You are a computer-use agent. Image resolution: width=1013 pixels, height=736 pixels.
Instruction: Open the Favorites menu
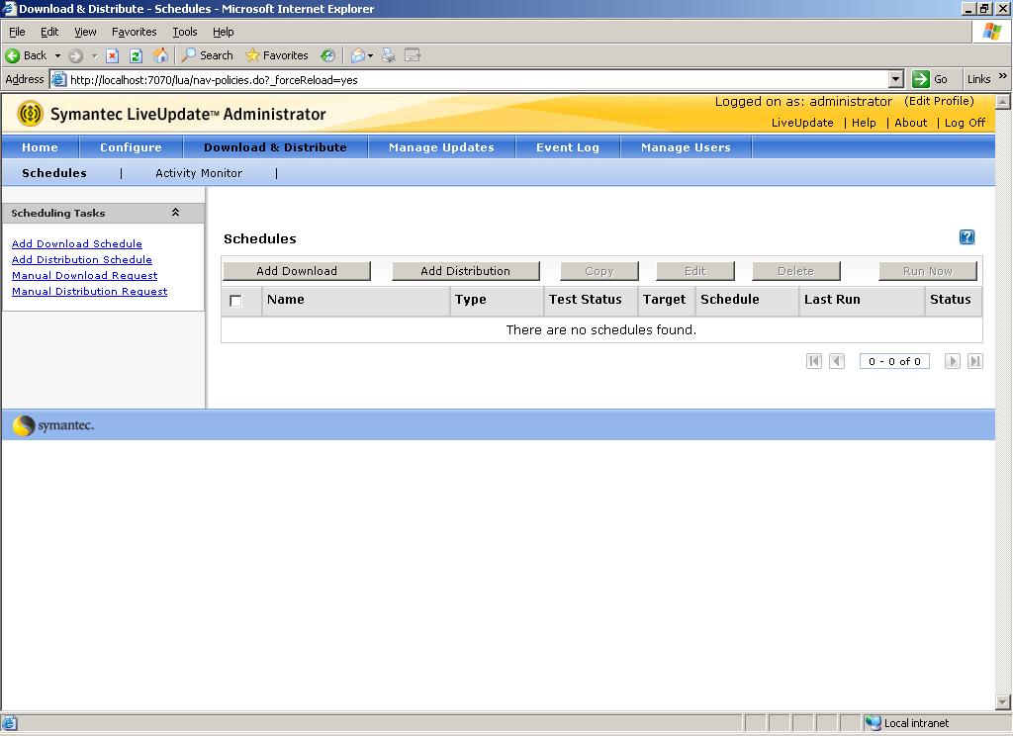[134, 32]
